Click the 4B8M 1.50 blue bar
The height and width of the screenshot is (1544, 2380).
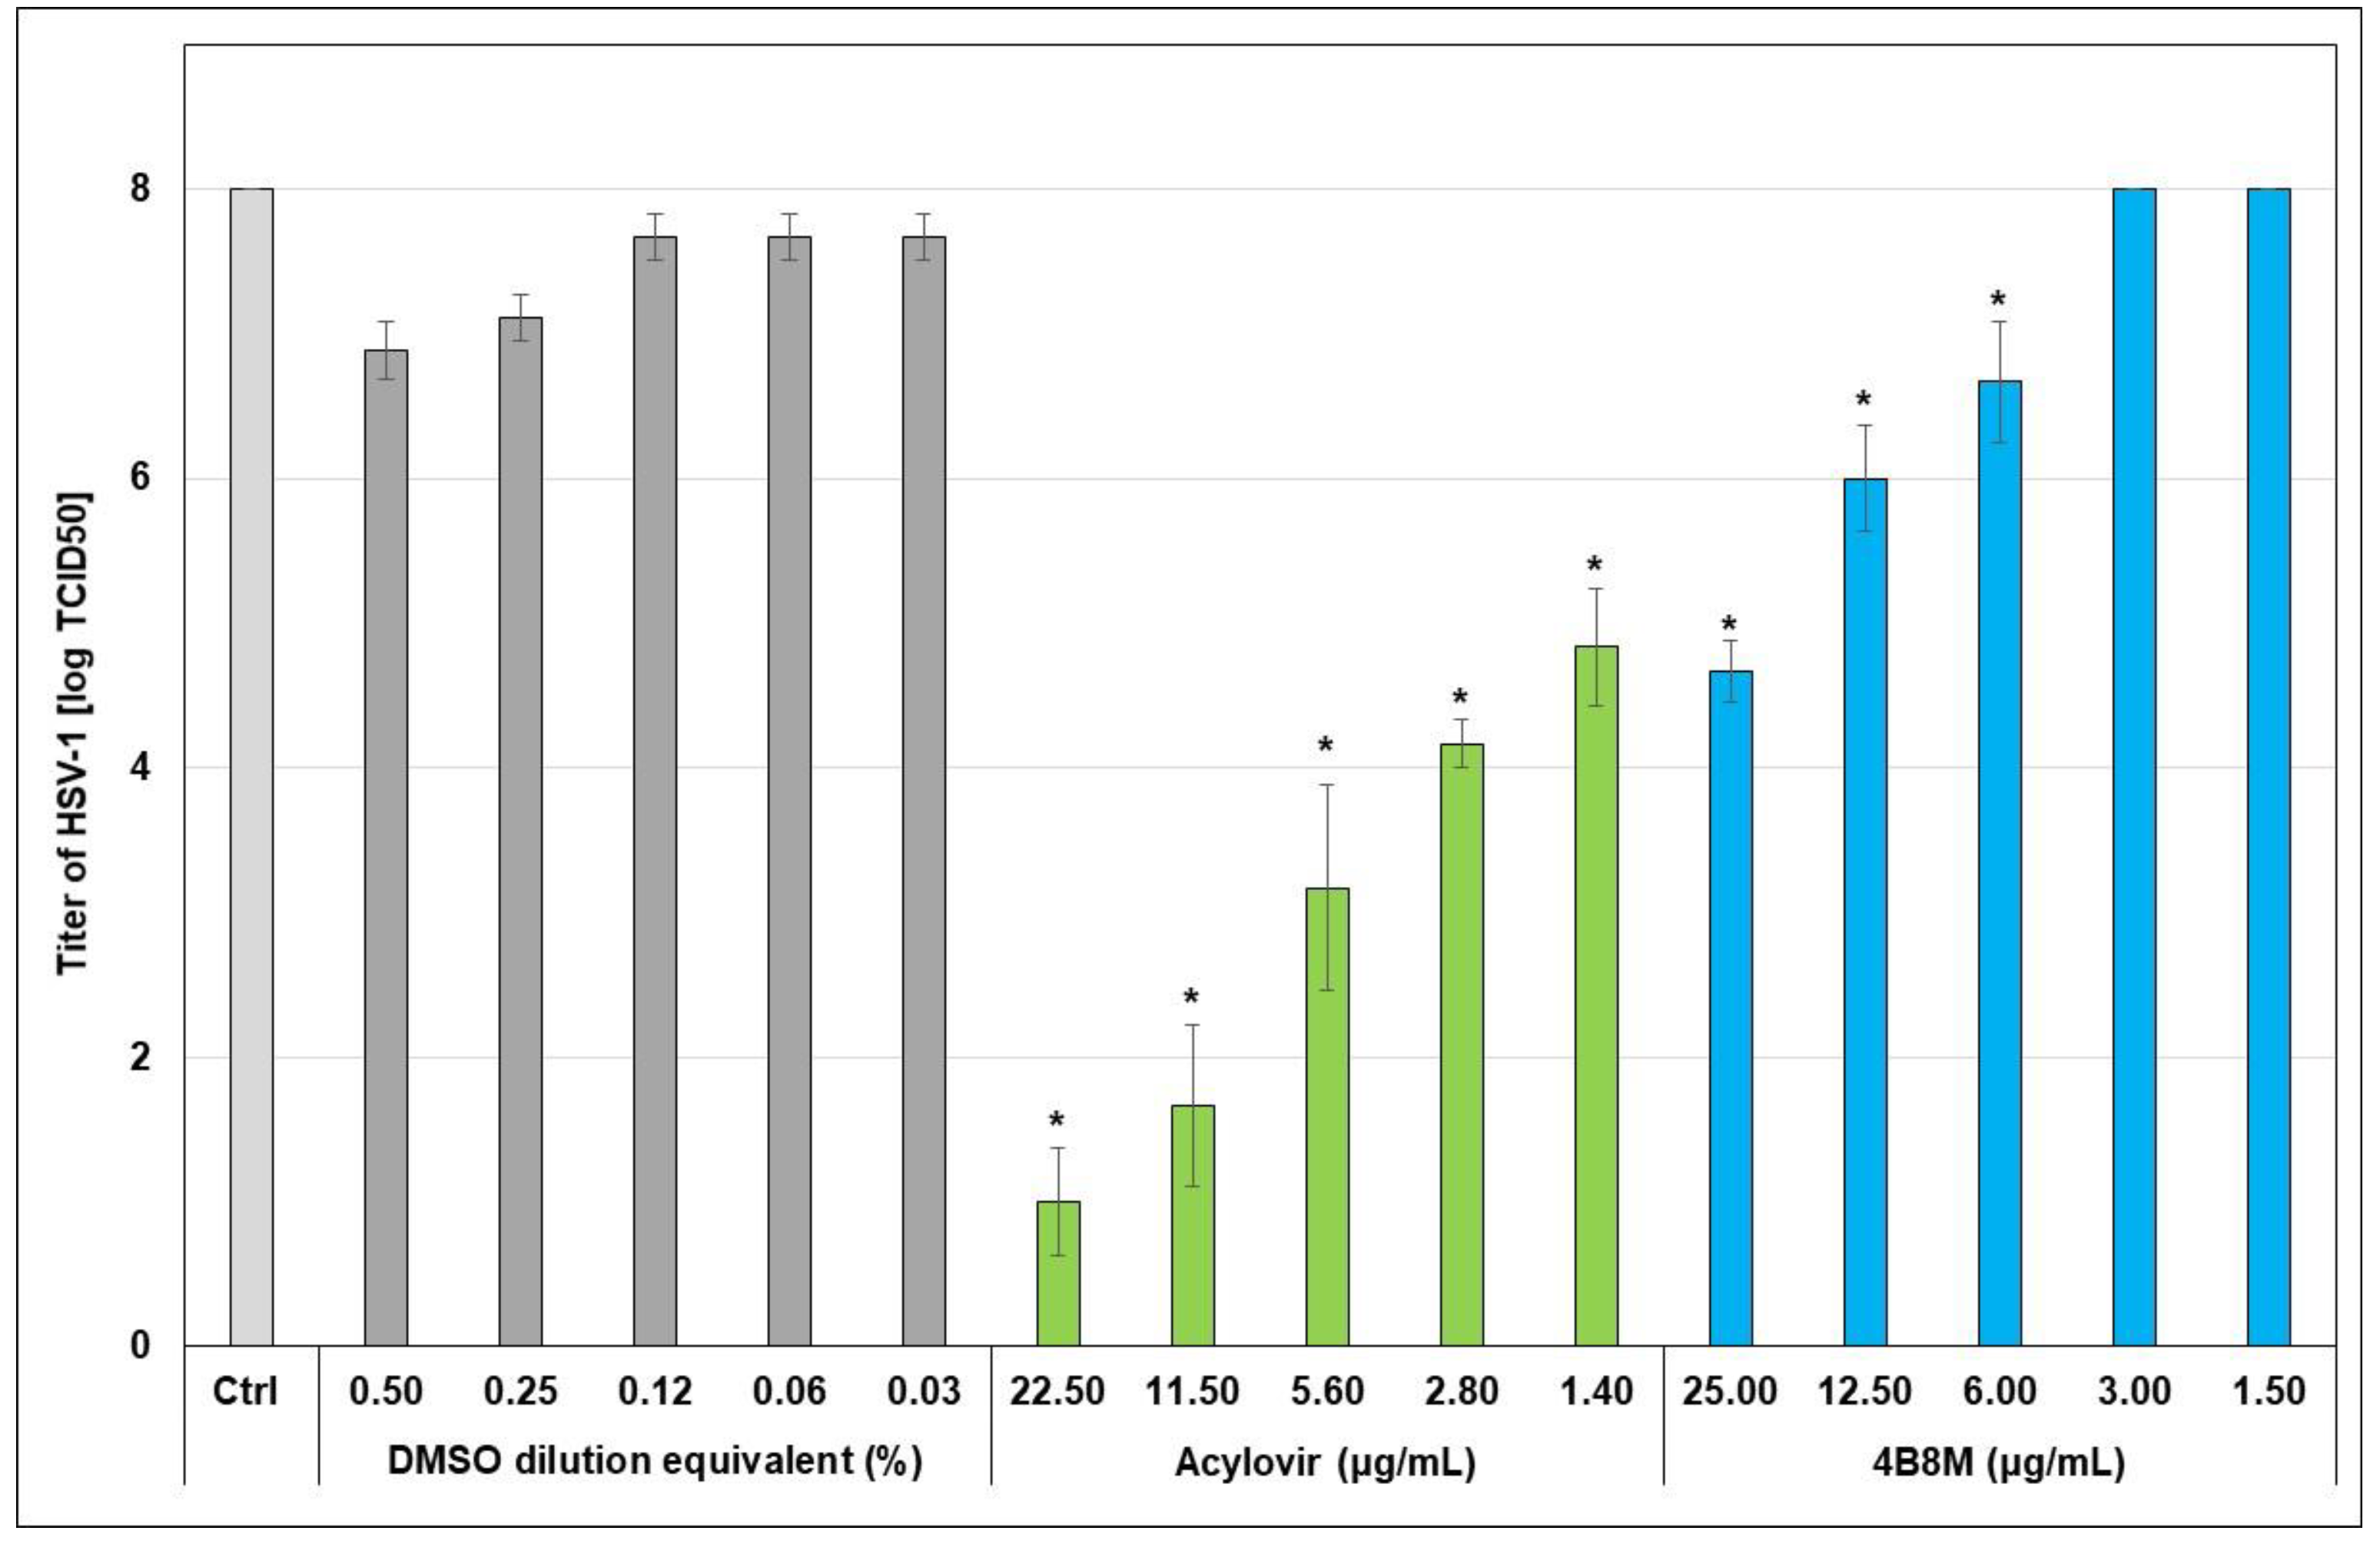(2269, 766)
